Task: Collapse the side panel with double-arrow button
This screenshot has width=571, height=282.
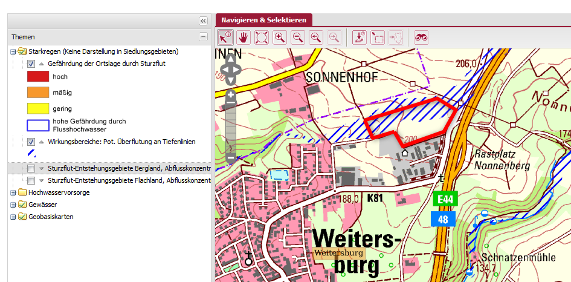Action: (203, 21)
